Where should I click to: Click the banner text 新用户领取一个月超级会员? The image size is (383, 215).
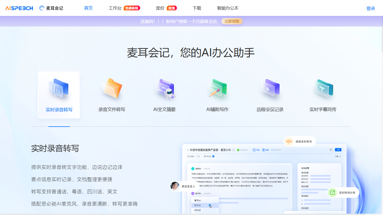[x=191, y=21]
